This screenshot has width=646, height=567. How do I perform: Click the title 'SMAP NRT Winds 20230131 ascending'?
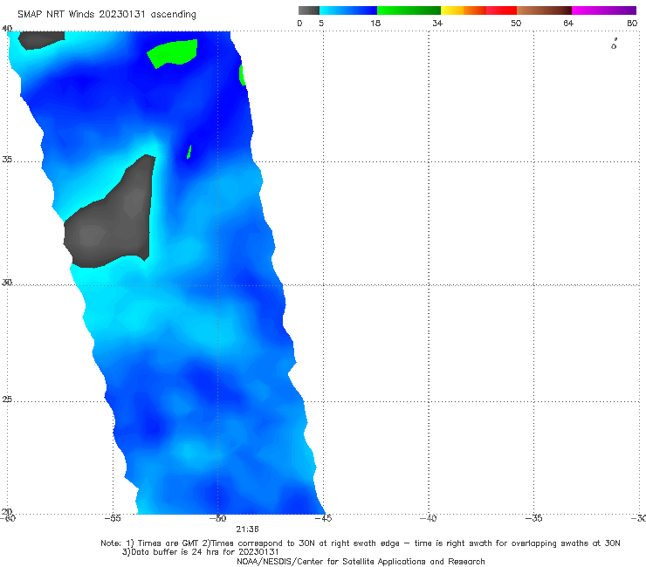click(107, 15)
